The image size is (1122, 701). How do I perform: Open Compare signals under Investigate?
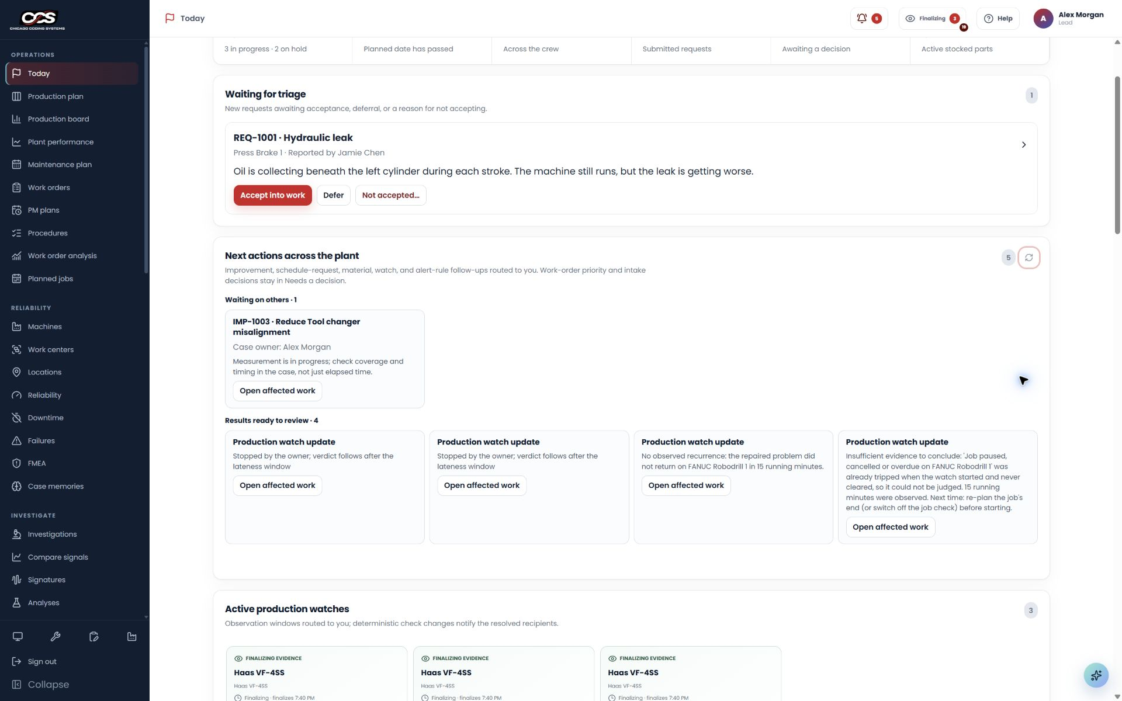click(x=72, y=557)
